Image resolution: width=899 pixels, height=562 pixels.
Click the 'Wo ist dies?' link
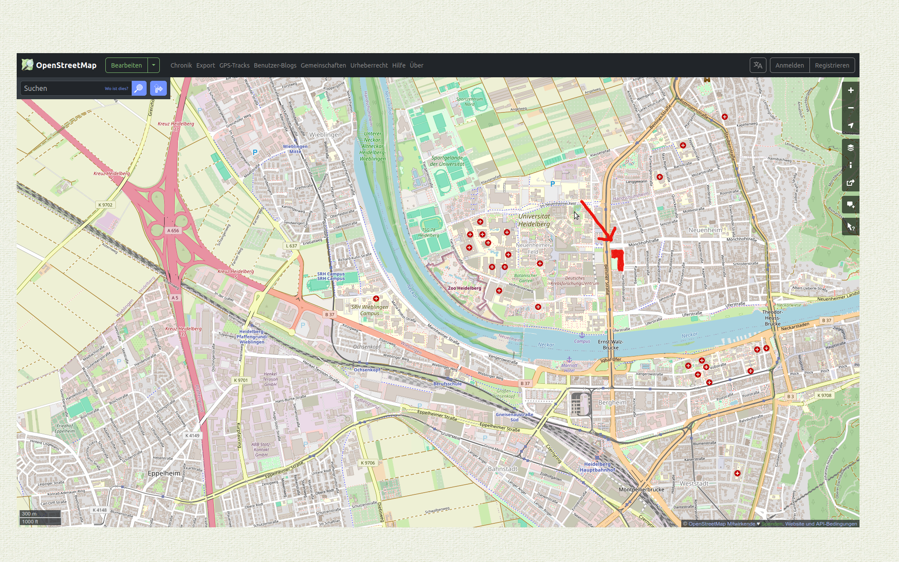116,89
